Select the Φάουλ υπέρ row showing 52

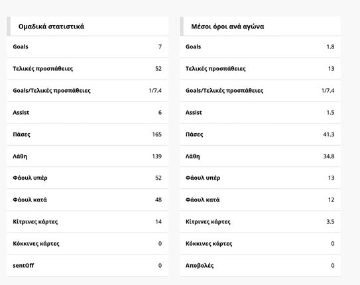88,178
